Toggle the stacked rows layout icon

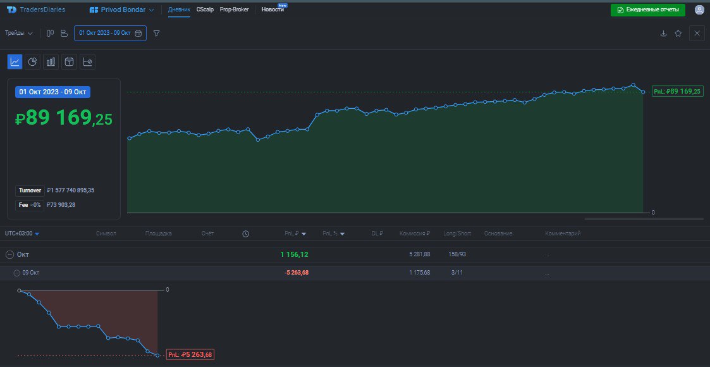63,33
